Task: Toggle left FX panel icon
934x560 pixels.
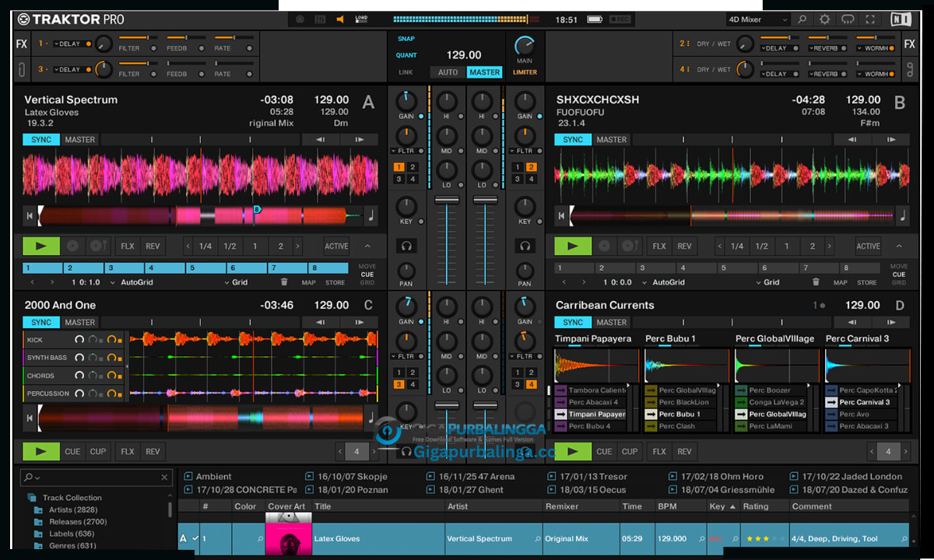Action: click(x=21, y=44)
